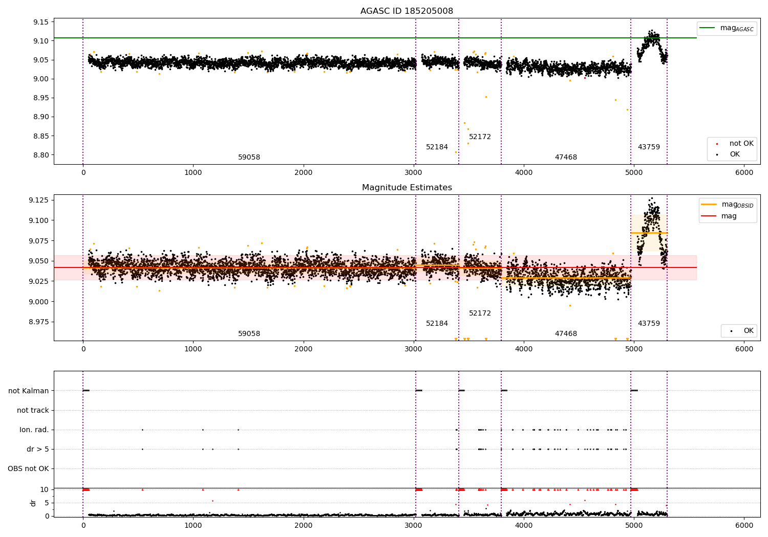Click the 5000 x-tick under the bottom plot
This screenshot has width=768, height=537.
(x=634, y=525)
